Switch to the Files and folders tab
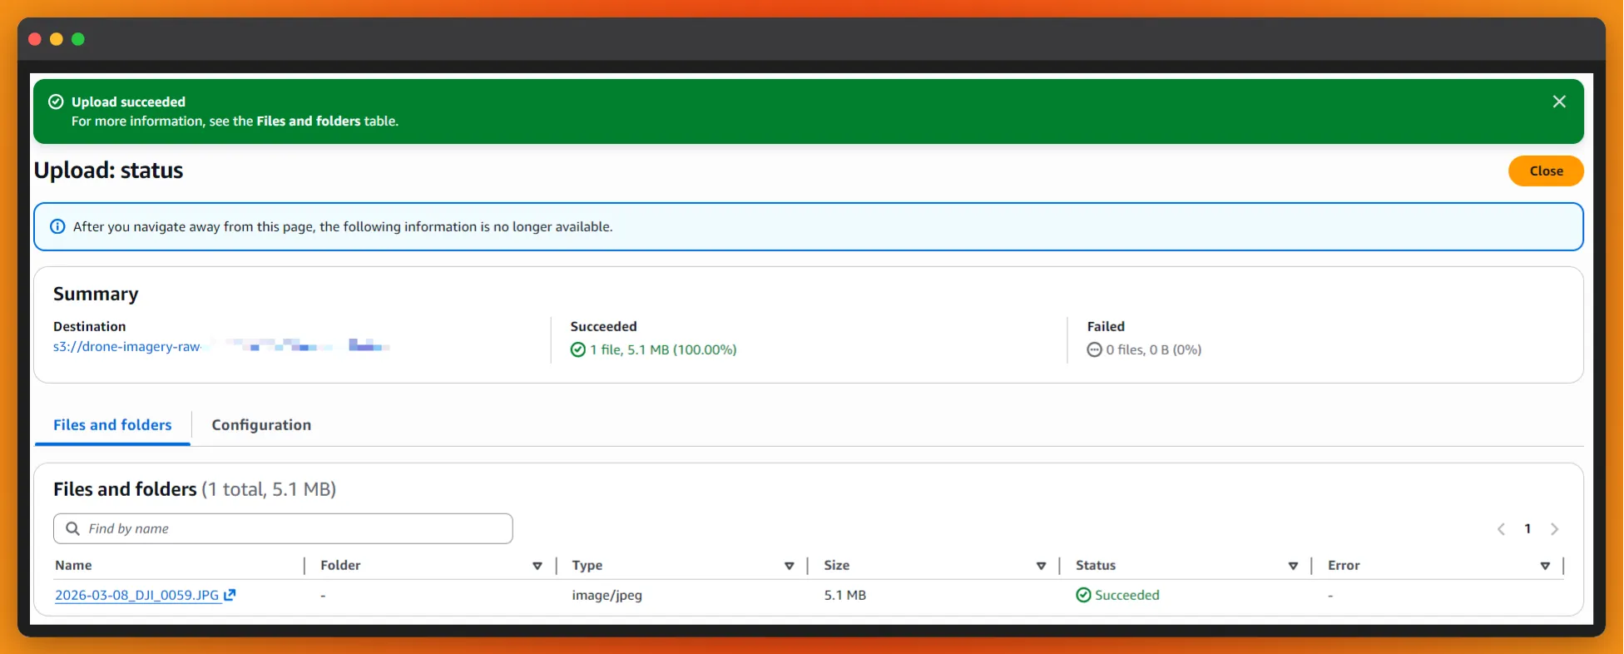The height and width of the screenshot is (654, 1624). (x=112, y=425)
